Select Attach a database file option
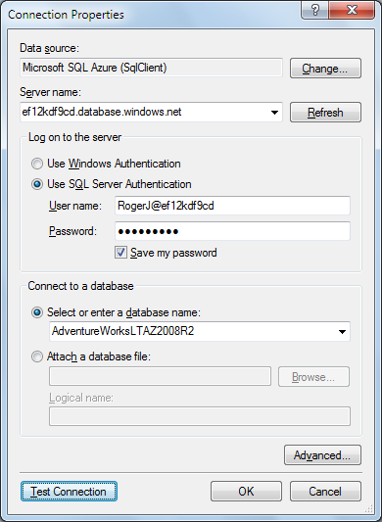The height and width of the screenshot is (522, 382). pos(37,356)
